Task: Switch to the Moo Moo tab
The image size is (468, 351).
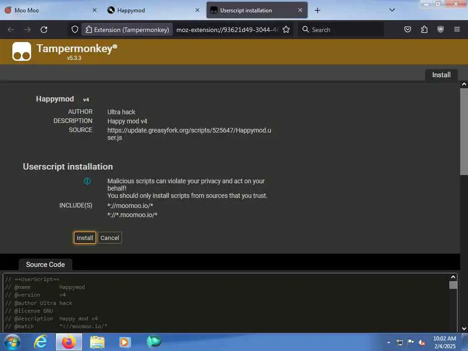Action: pyautogui.click(x=51, y=10)
